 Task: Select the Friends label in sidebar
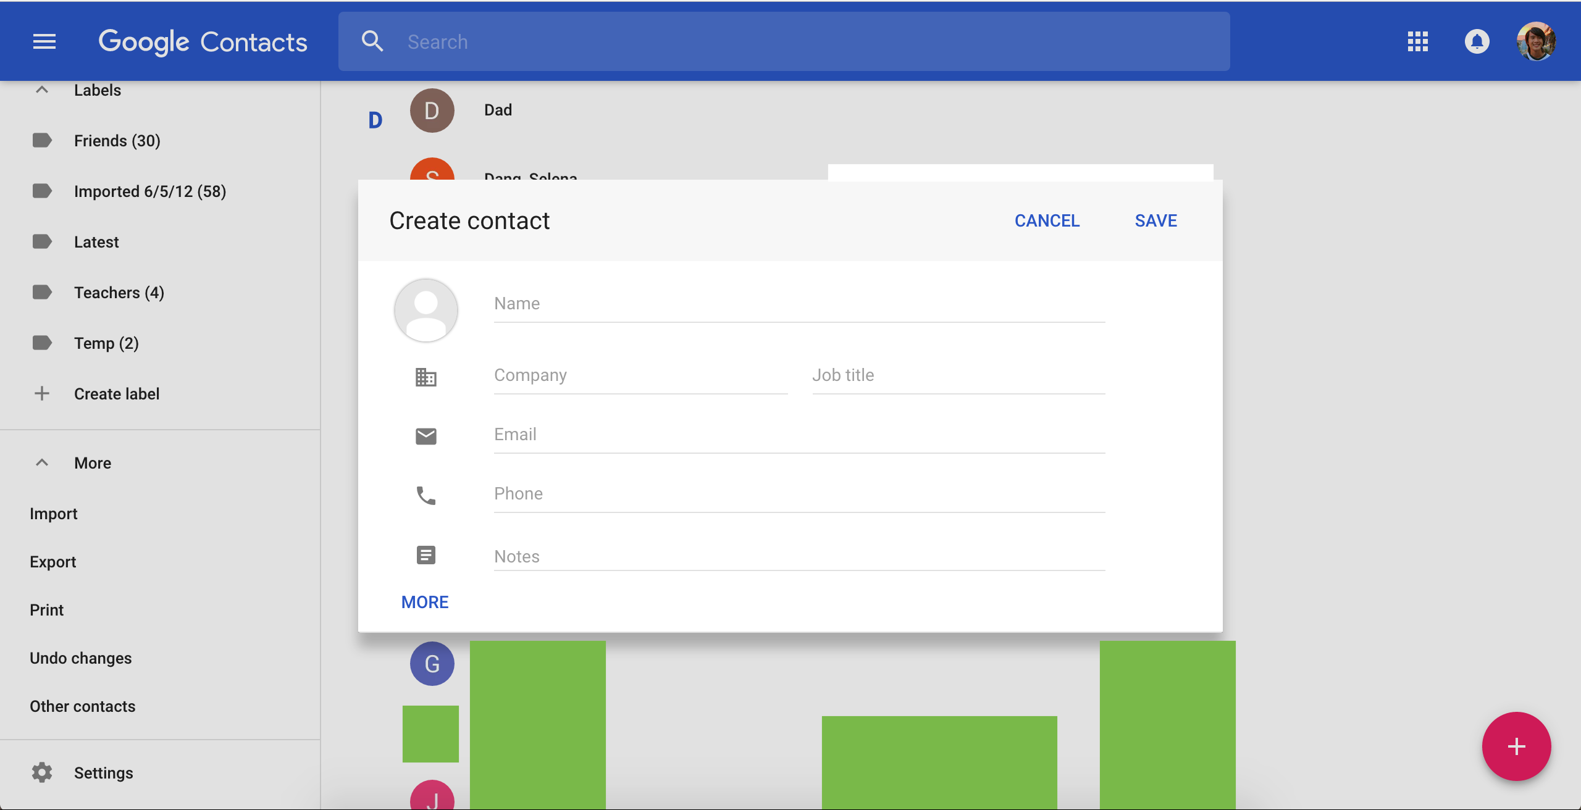pyautogui.click(x=117, y=141)
